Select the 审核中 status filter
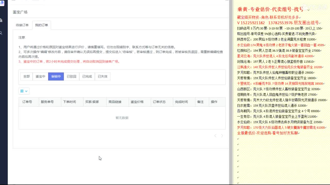The image size is (330, 185). [56, 77]
